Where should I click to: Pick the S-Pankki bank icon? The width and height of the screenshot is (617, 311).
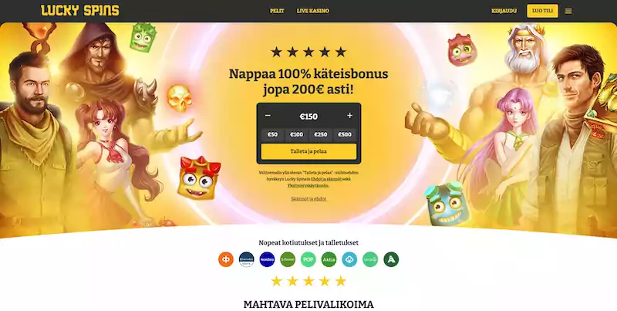288,259
